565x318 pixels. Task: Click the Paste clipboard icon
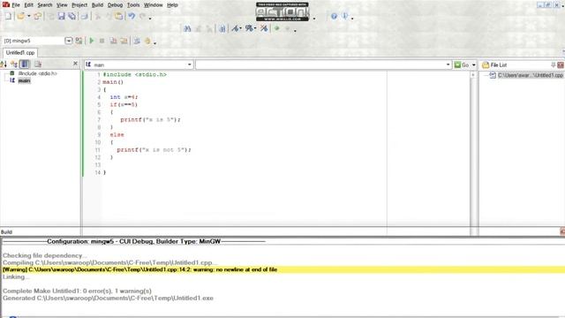pos(119,16)
